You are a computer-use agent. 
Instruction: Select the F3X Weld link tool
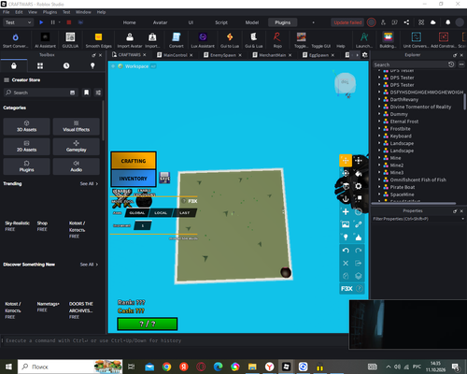pyautogui.click(x=359, y=224)
